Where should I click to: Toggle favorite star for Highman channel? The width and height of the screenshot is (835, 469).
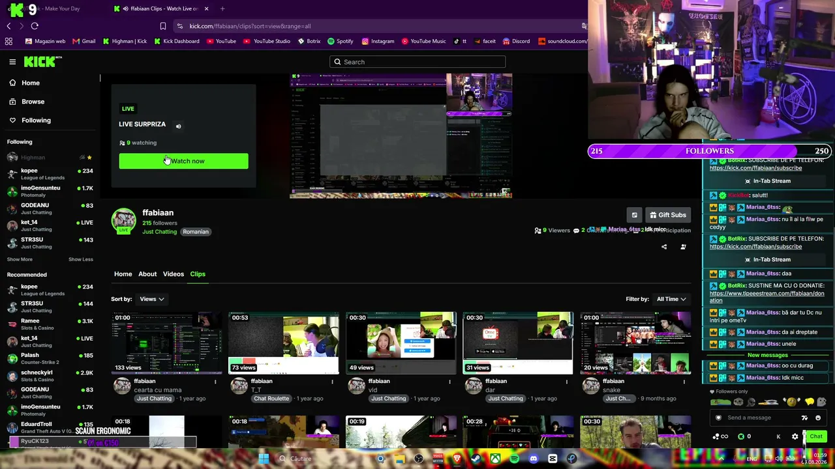click(89, 158)
